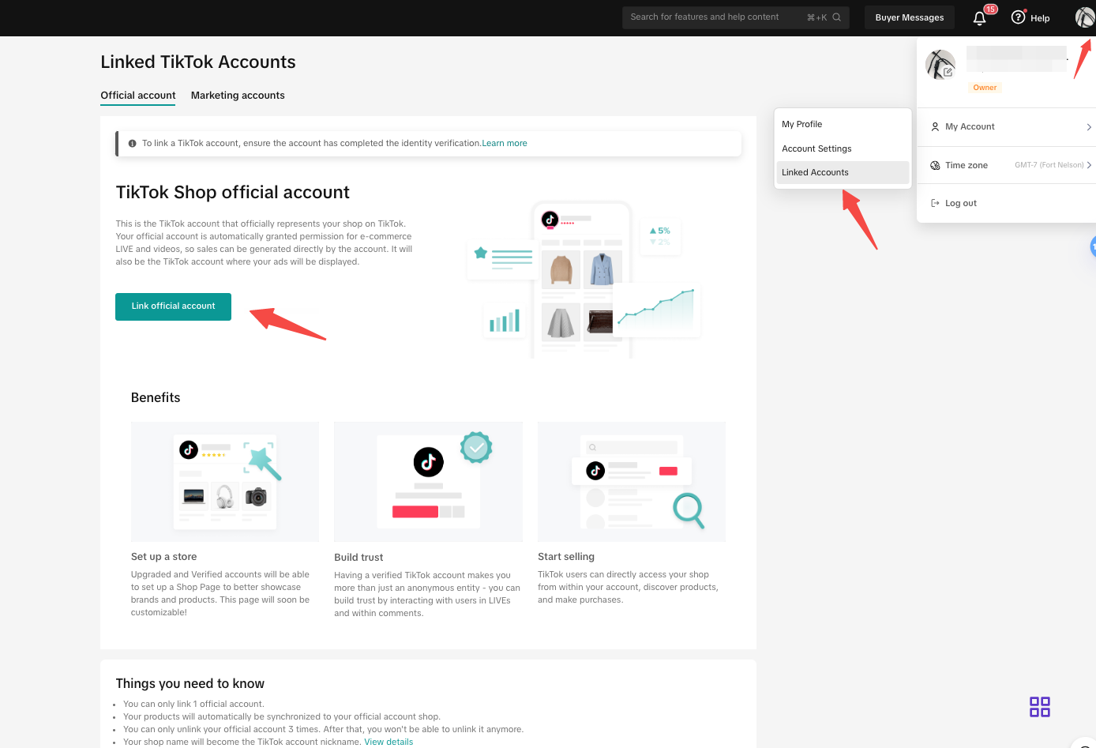Click the info icon in verification notice
The image size is (1096, 748).
click(132, 144)
